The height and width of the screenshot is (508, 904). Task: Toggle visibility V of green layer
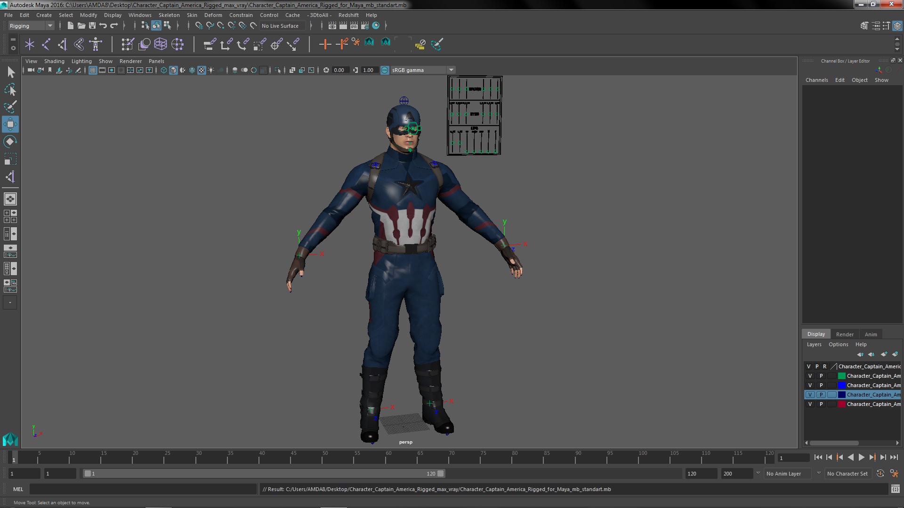pos(810,376)
